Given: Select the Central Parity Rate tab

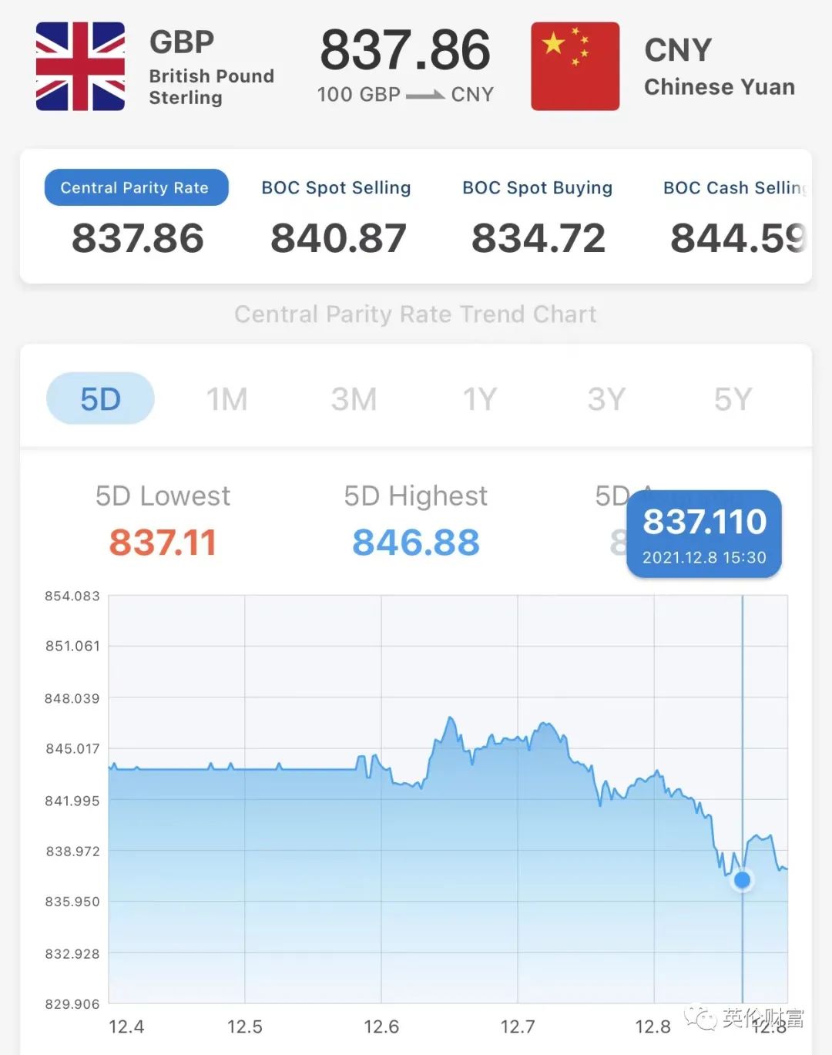Looking at the screenshot, I should [136, 187].
